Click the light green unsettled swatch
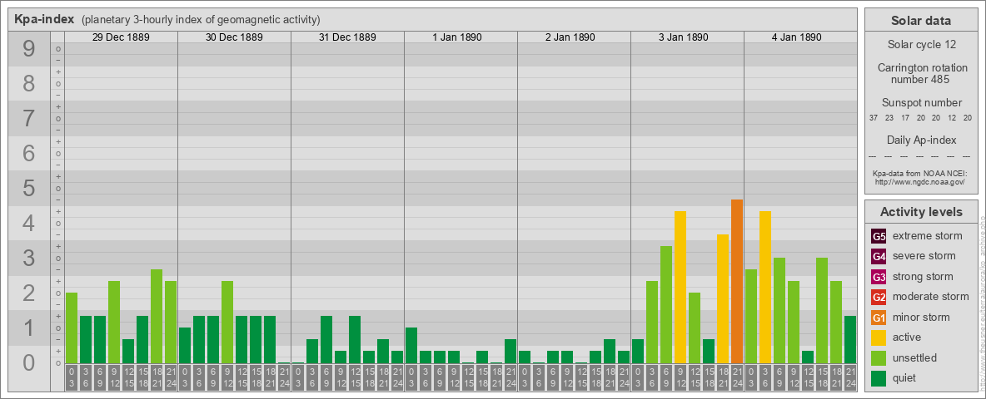 (879, 358)
